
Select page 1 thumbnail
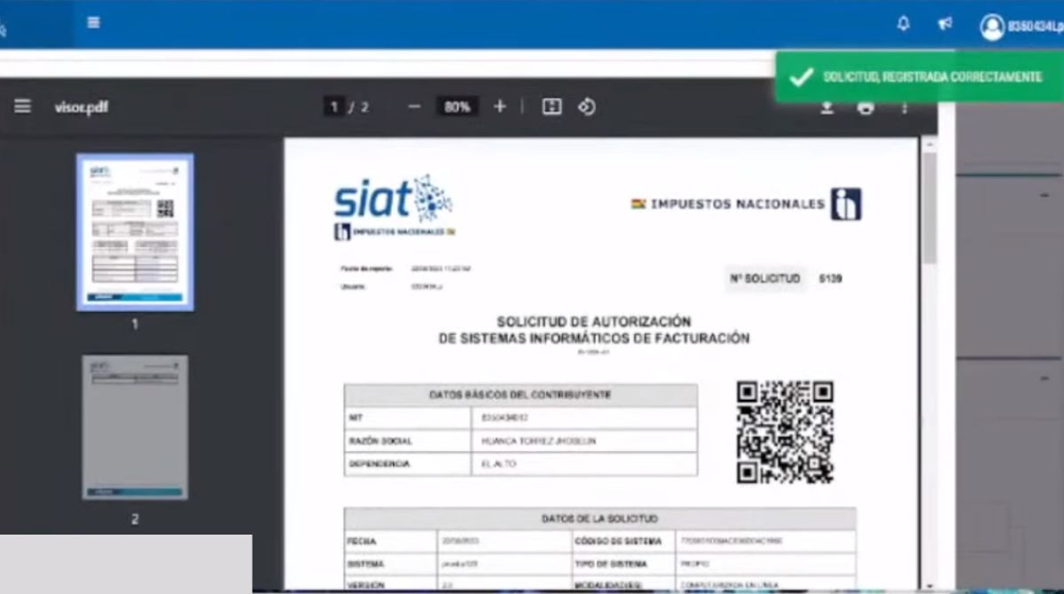click(135, 231)
